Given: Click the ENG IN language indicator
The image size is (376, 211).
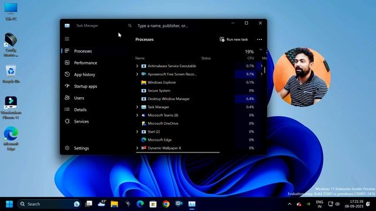Looking at the screenshot, I should click(x=320, y=204).
